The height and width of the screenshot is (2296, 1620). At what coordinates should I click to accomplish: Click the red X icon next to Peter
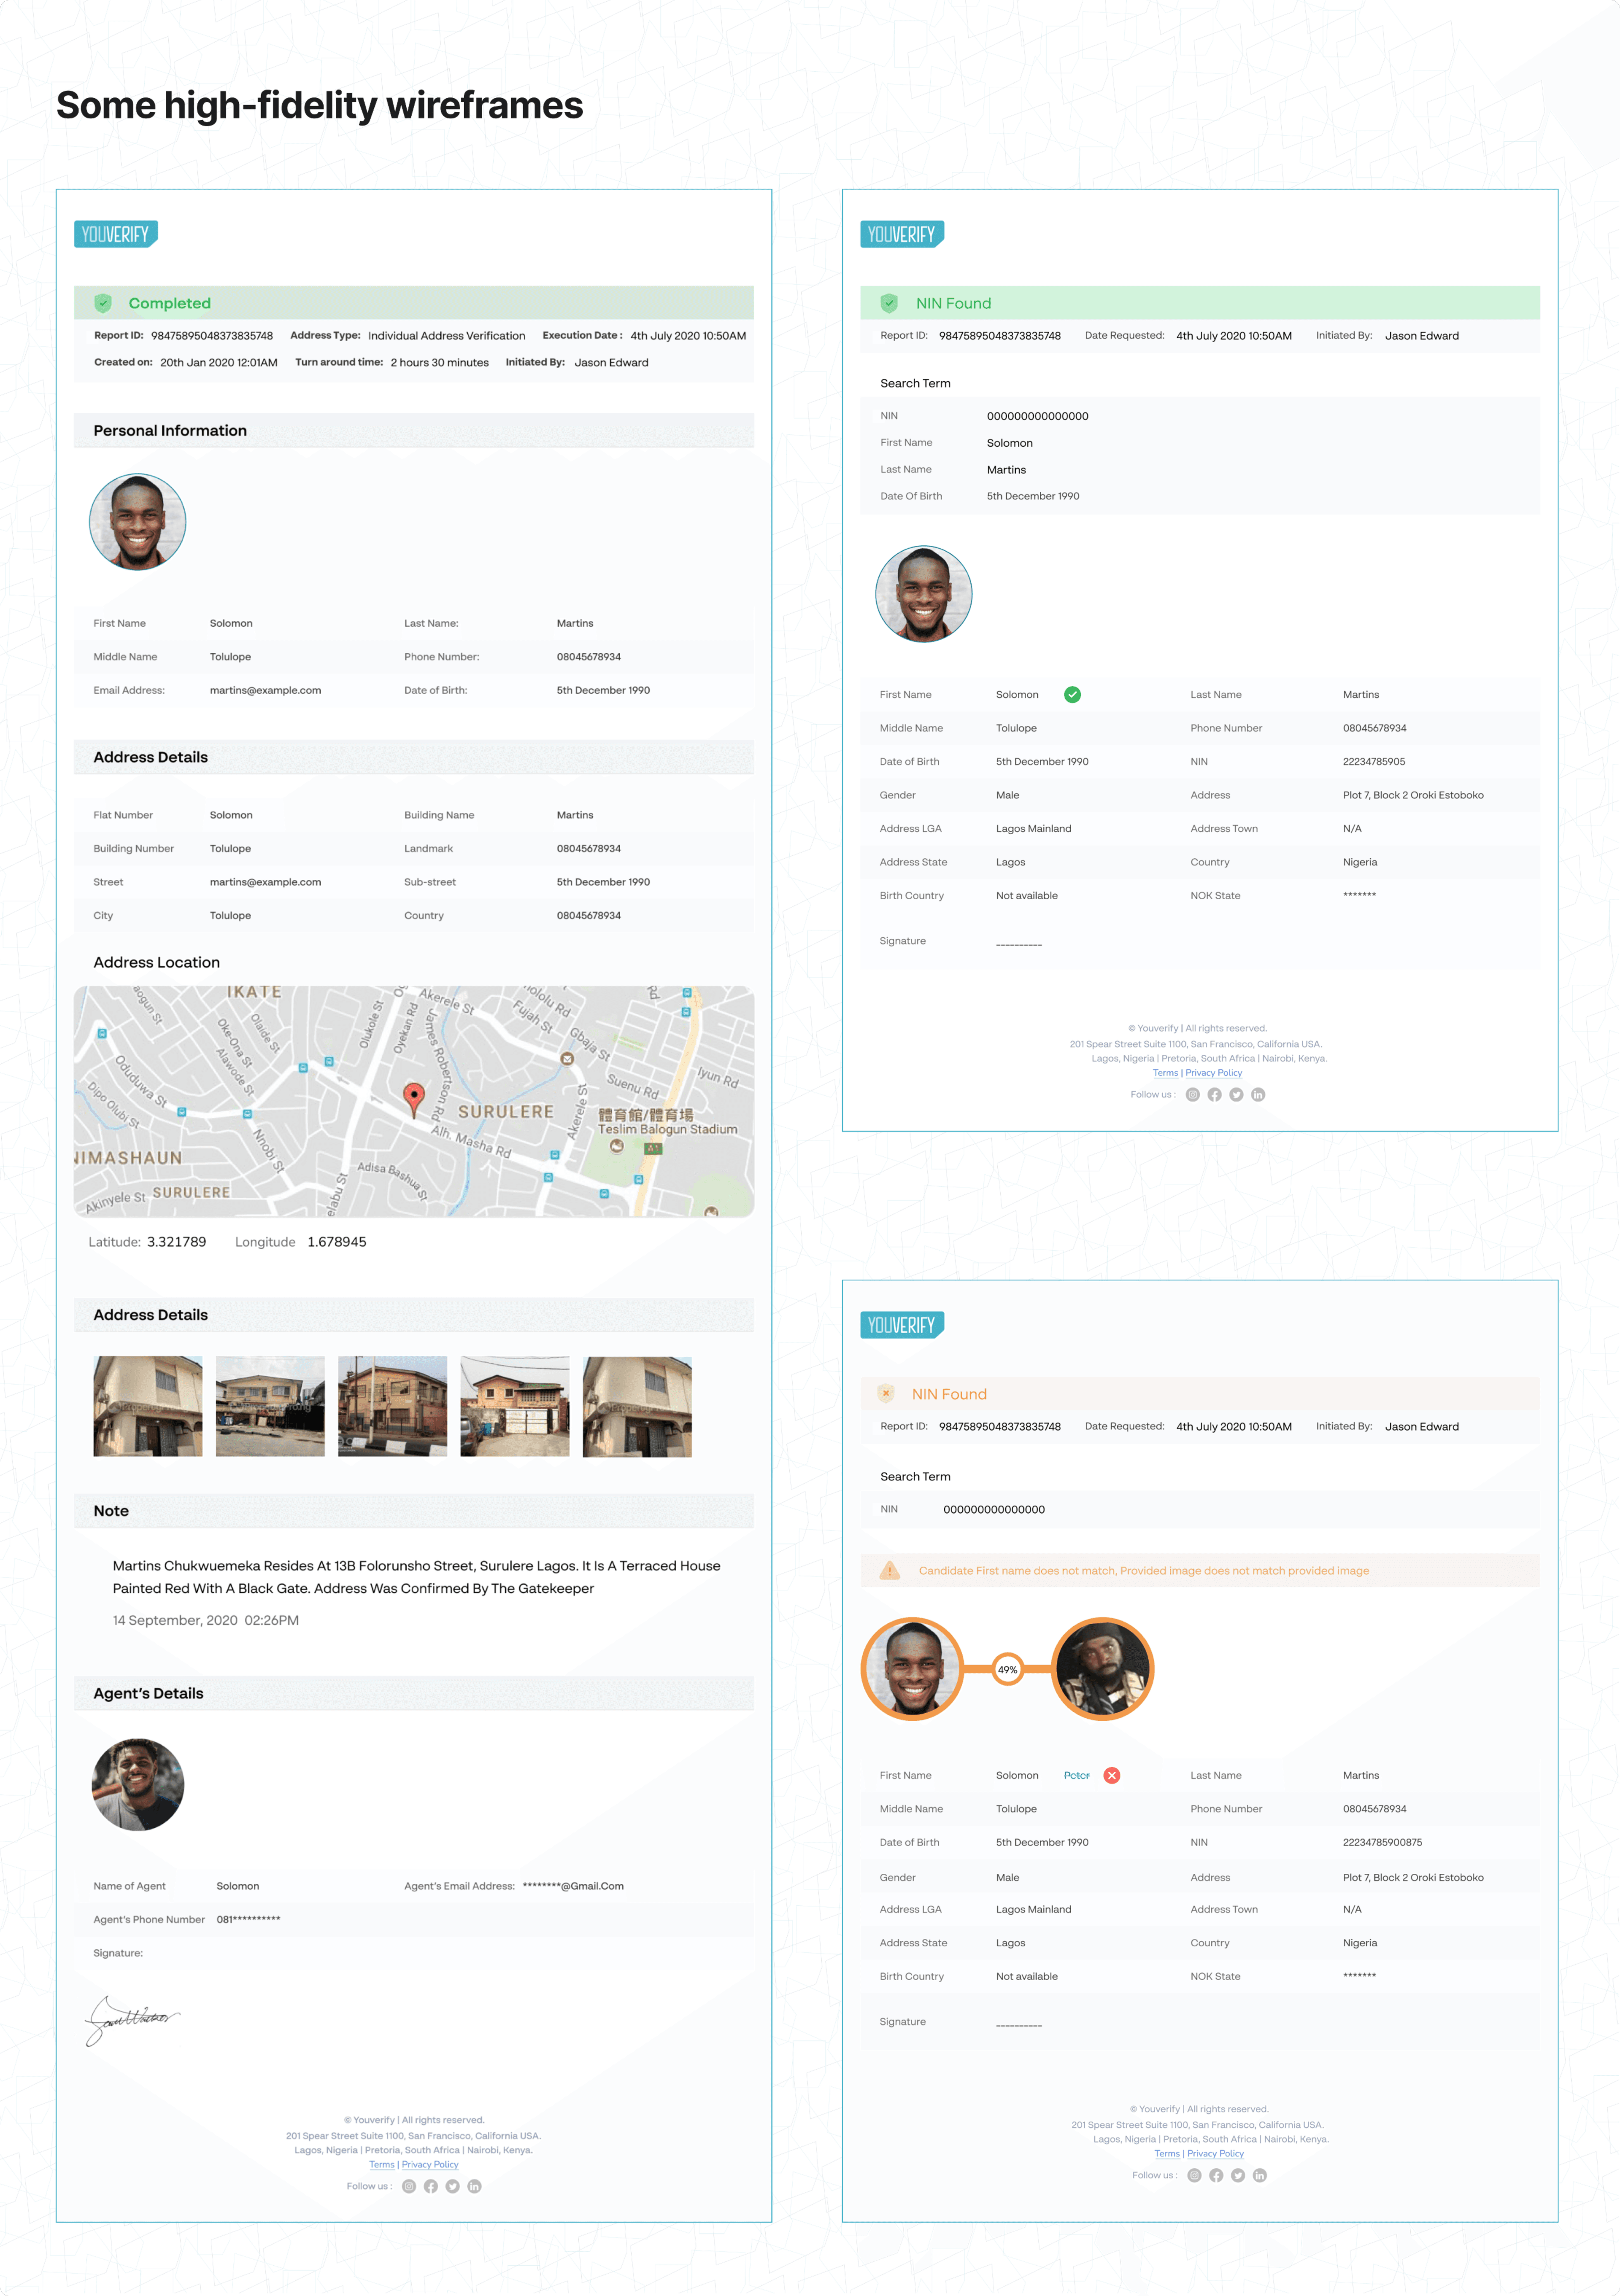1112,1776
